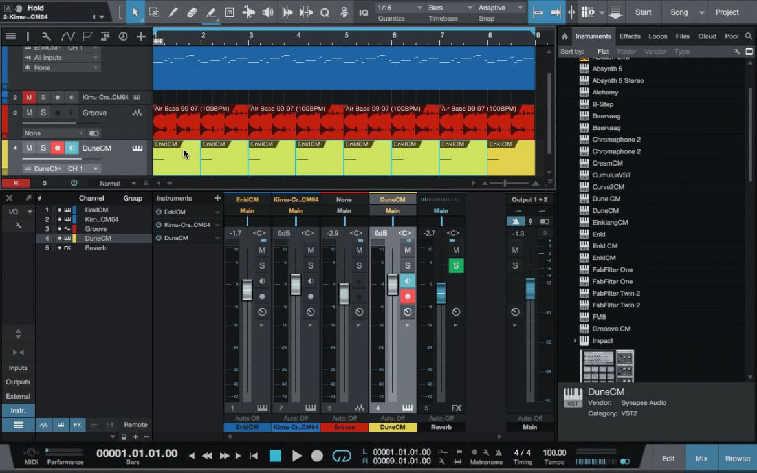The height and width of the screenshot is (473, 757).
Task: Open track list options wrench icon
Action: click(x=47, y=36)
